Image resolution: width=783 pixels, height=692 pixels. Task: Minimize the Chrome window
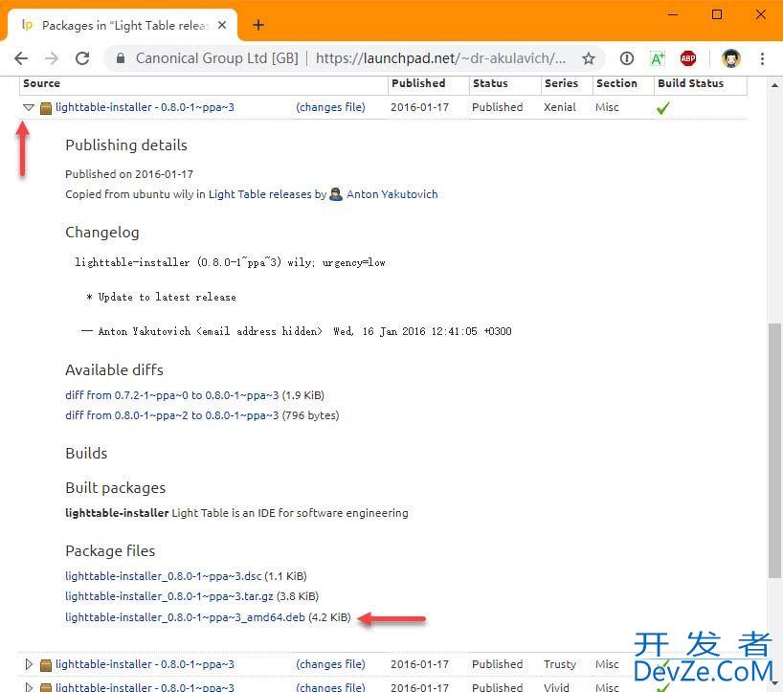[673, 14]
